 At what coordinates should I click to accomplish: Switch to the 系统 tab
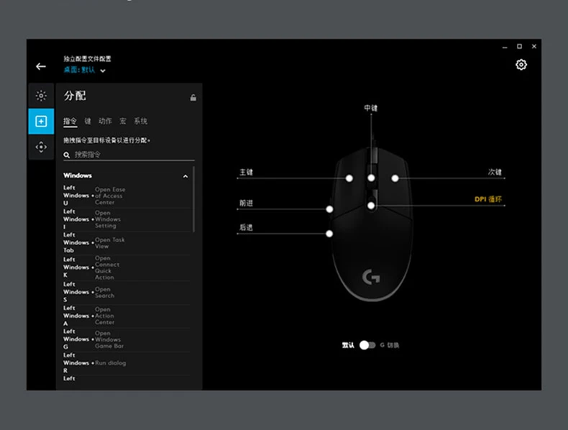[x=140, y=121]
